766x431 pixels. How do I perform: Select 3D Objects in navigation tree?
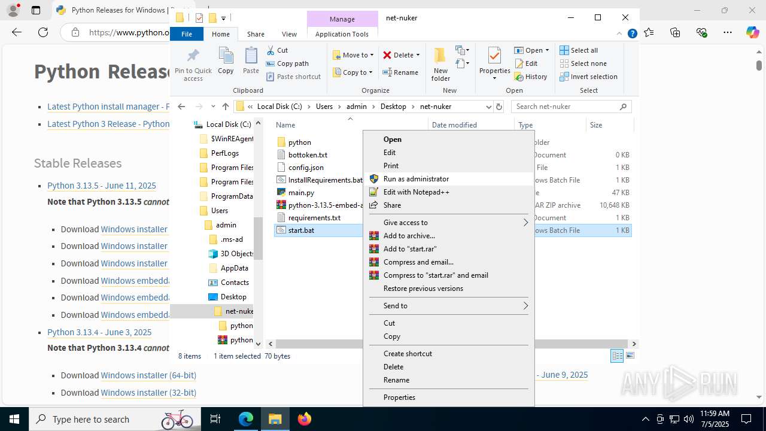[x=237, y=254]
